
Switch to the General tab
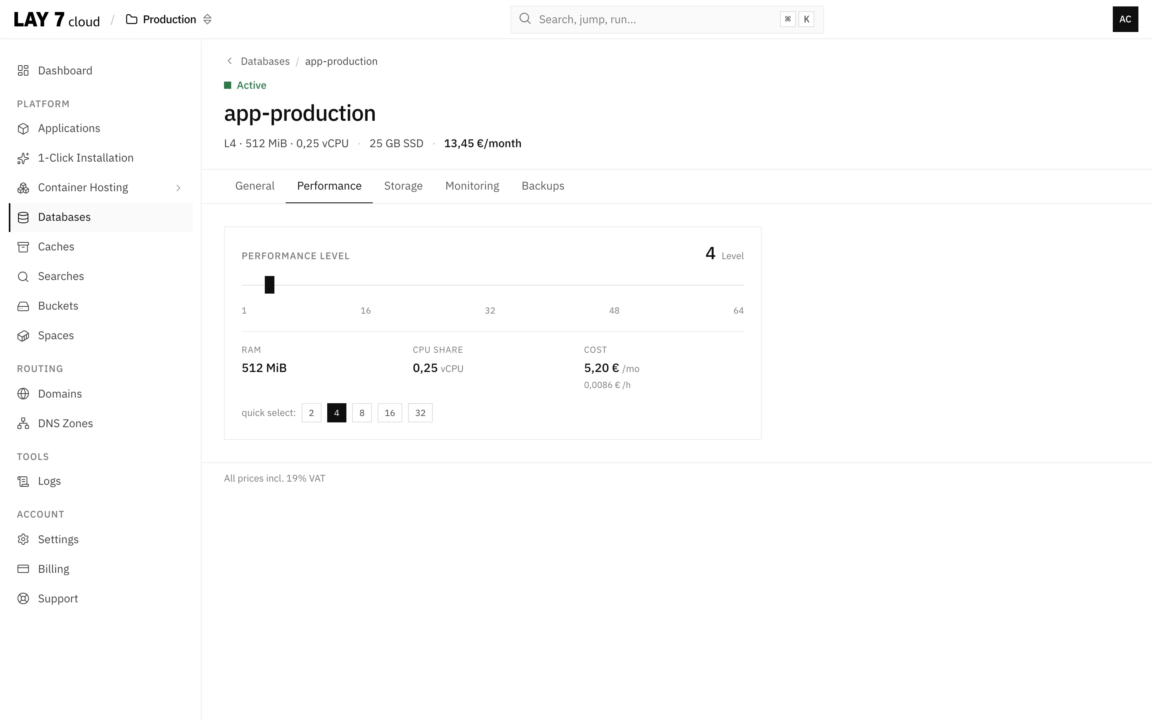[x=255, y=186]
